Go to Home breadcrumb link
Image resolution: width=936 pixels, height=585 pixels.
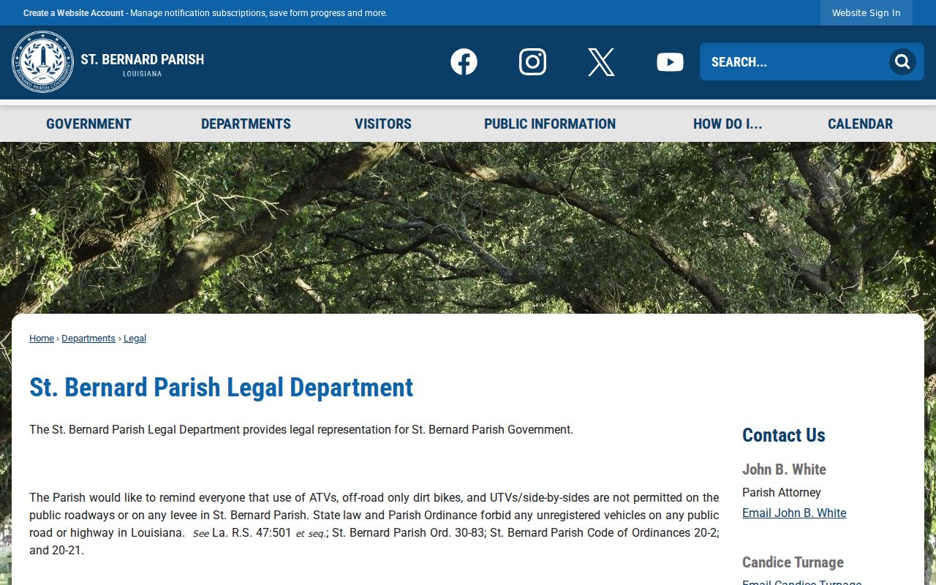point(42,339)
